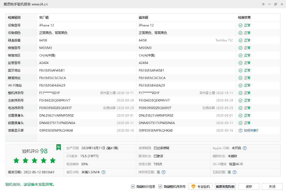
Task: Select the Toshiba TLC text
Action: [x=224, y=40]
